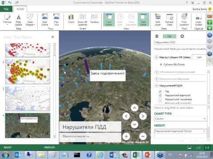Select the first scene thumbnail with red dots
Screen dimensions: 213x159
(x=28, y=50)
